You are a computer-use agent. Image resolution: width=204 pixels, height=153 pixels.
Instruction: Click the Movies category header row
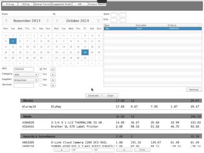[111, 101]
